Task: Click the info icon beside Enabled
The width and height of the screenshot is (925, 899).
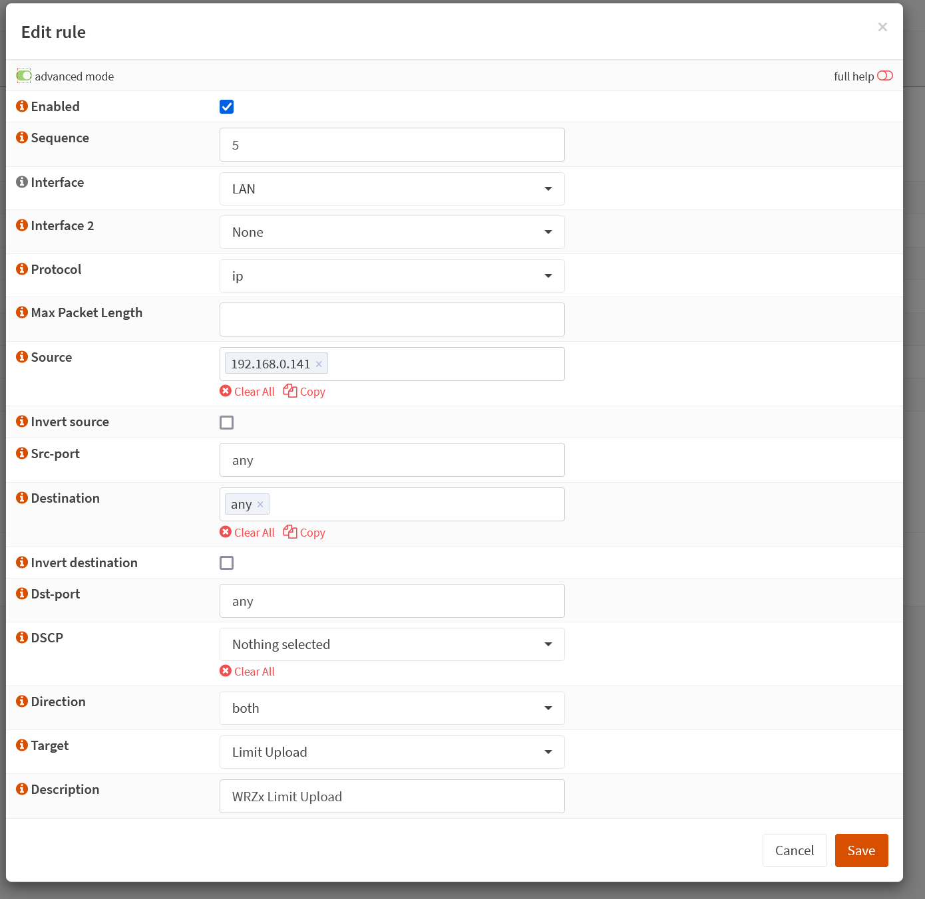Action: (x=22, y=106)
